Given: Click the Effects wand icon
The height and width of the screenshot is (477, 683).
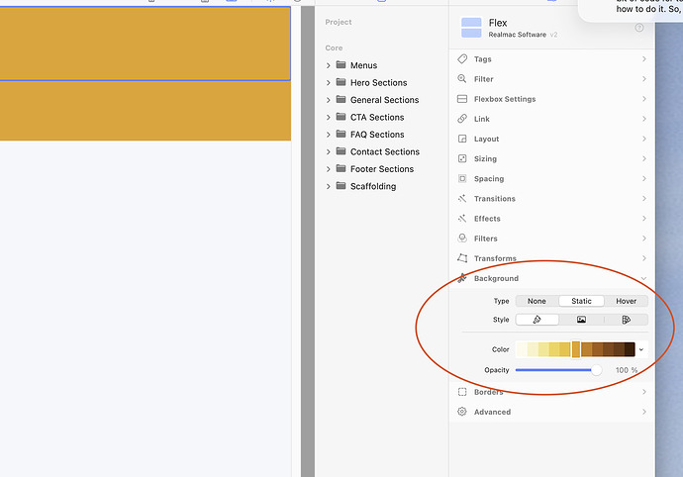Looking at the screenshot, I should 462,219.
